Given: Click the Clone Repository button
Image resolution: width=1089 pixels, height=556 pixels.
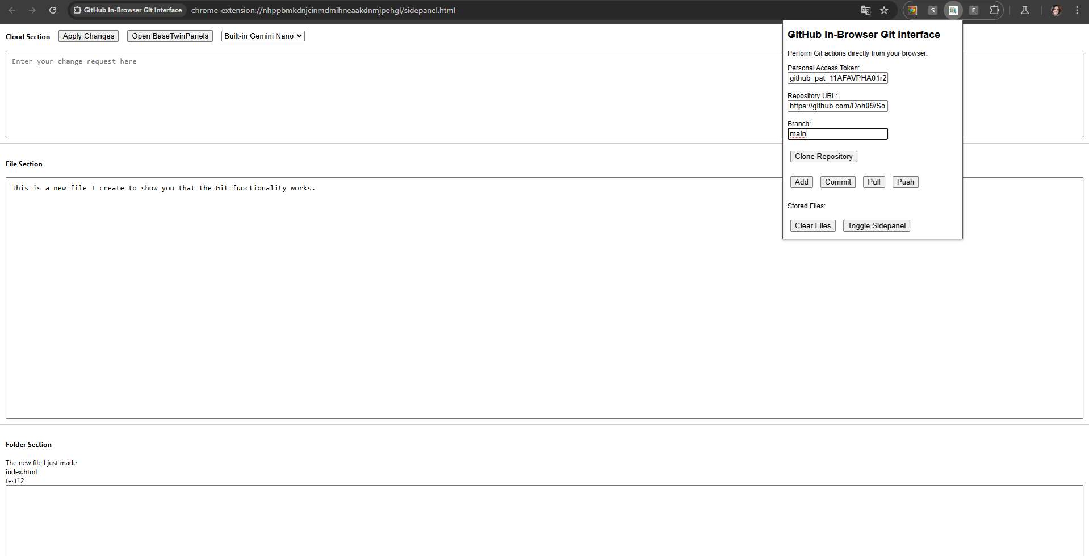Looking at the screenshot, I should click(x=824, y=156).
